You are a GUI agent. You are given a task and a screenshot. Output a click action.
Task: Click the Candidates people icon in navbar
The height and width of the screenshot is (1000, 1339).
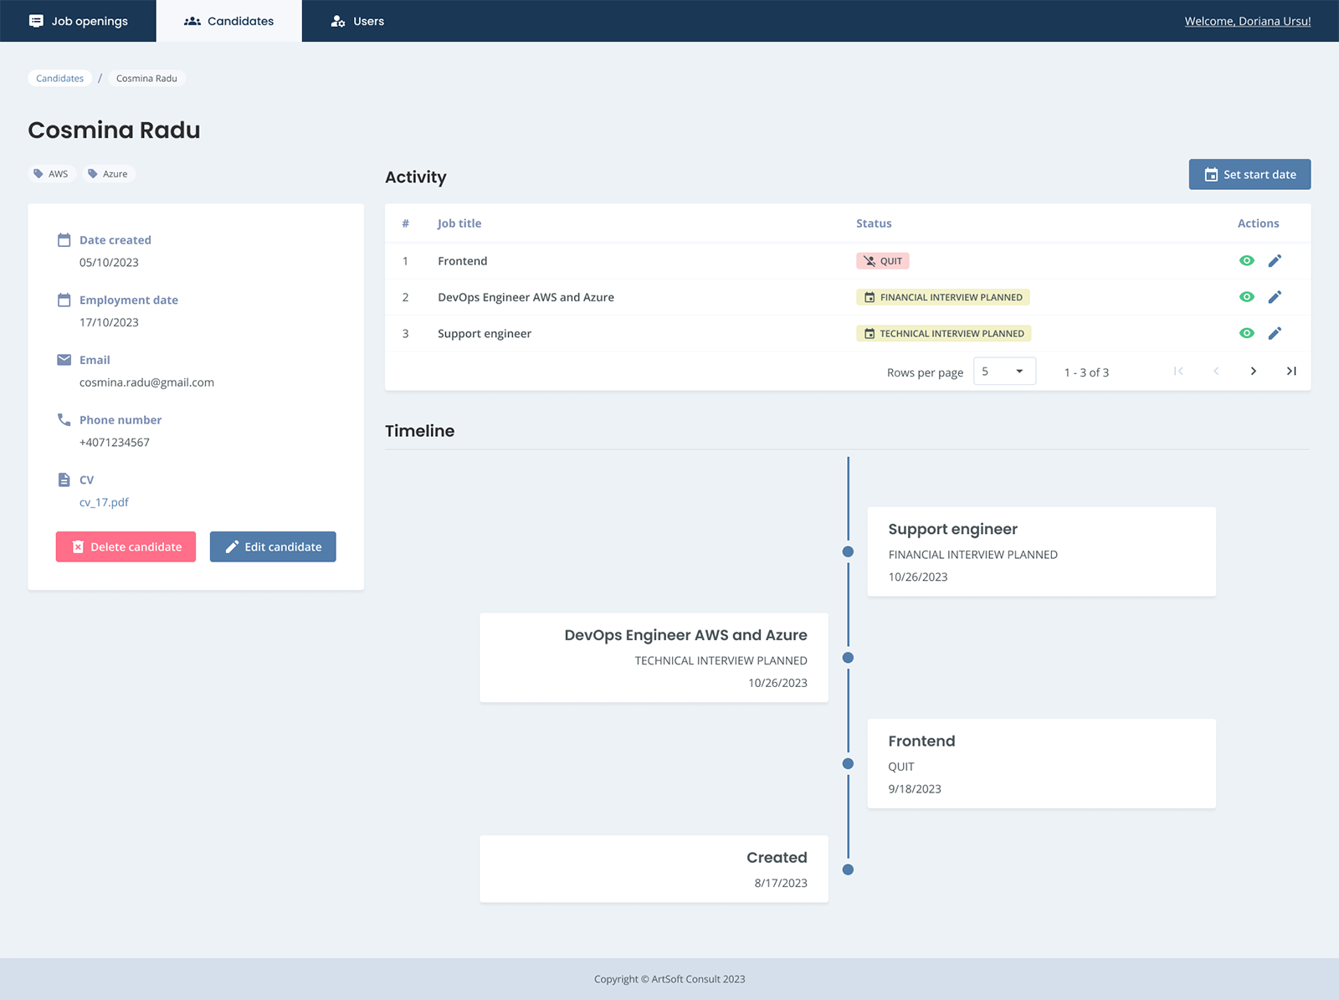click(192, 21)
